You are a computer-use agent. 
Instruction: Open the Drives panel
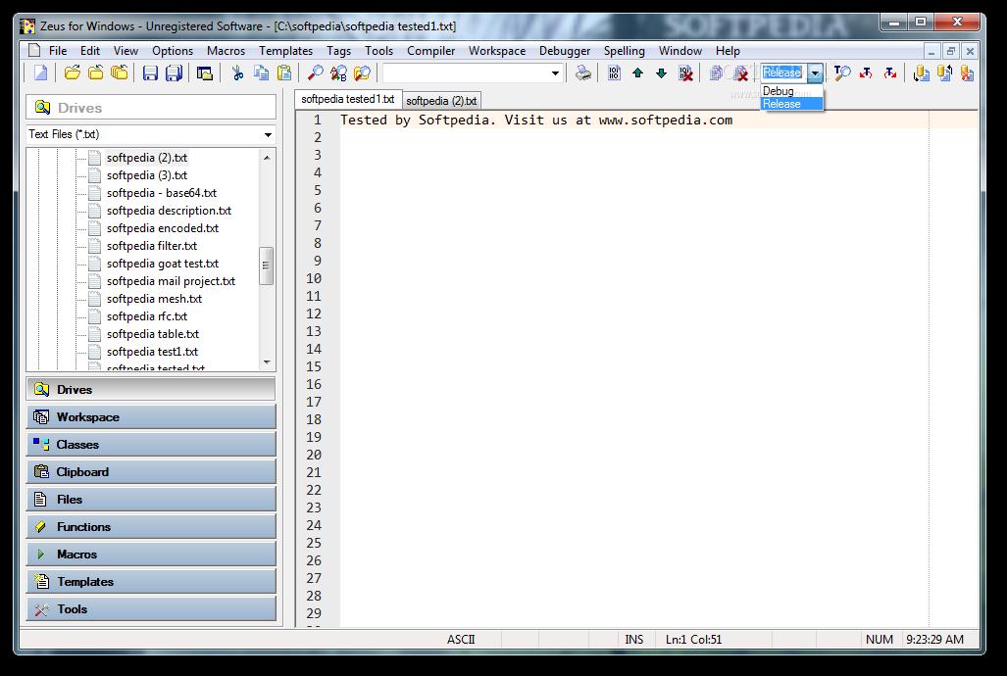click(150, 389)
